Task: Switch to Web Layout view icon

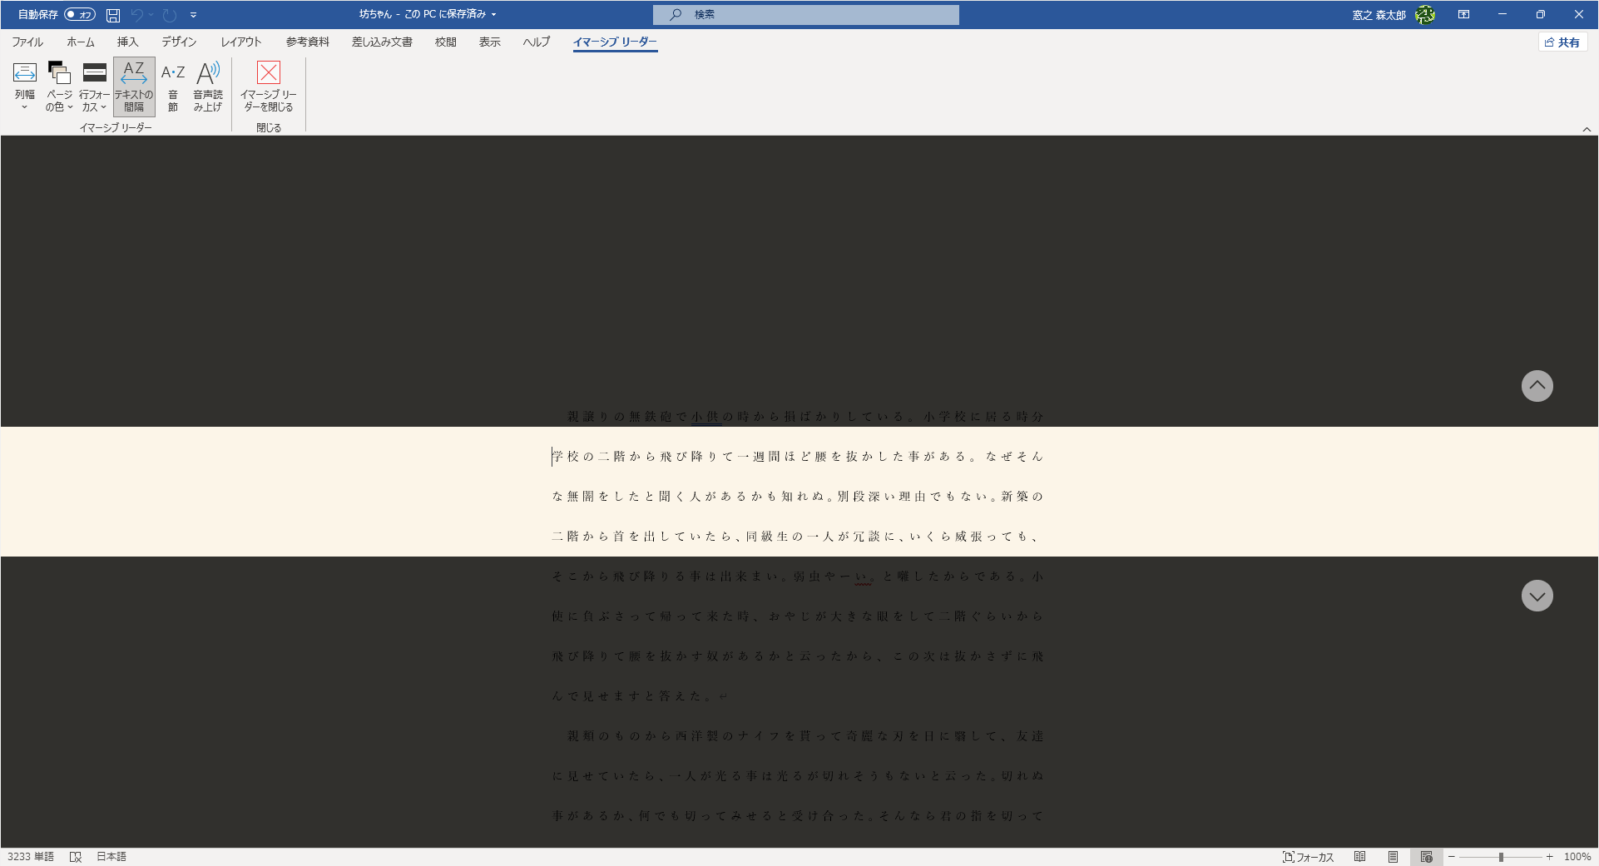Action: pos(1426,857)
